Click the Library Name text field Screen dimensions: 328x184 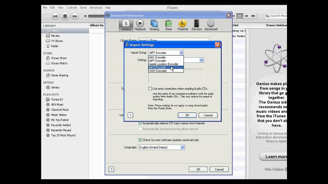pyautogui.click(x=174, y=40)
